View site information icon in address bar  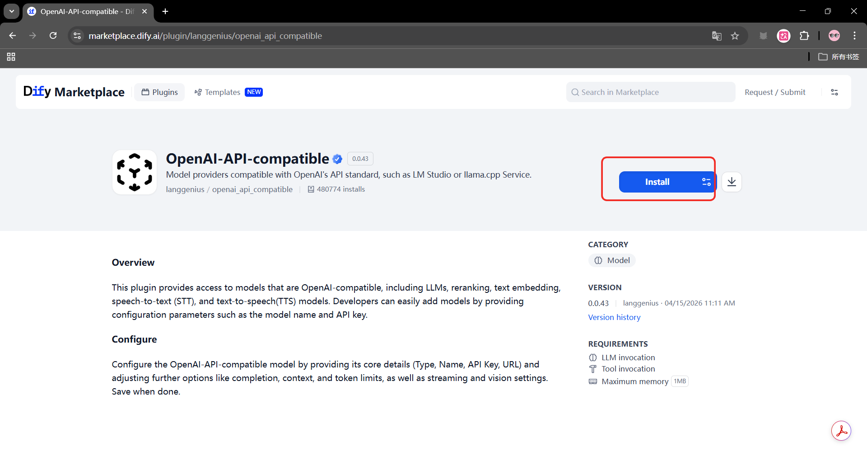77,36
